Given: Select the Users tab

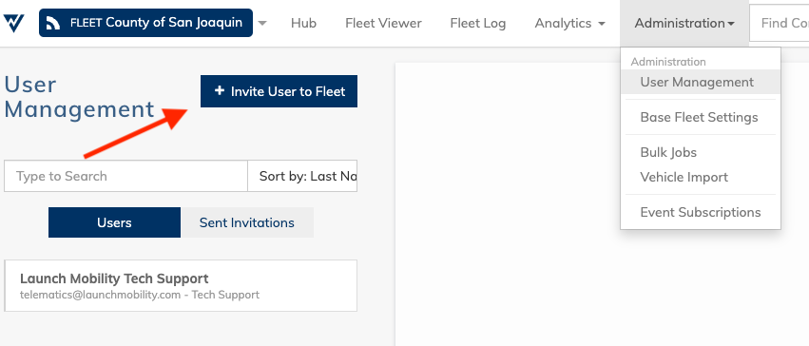Looking at the screenshot, I should pos(114,222).
